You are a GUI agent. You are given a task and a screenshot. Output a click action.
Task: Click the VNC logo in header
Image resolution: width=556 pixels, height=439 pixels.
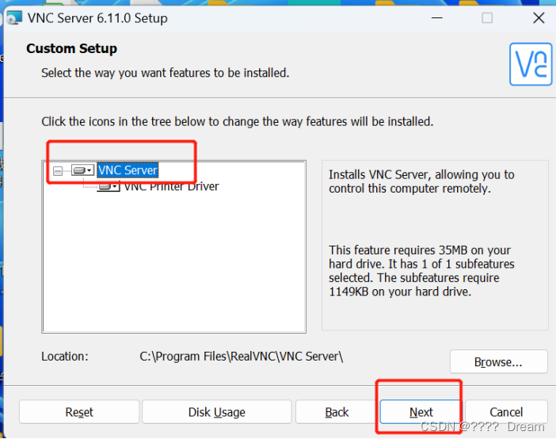coord(531,64)
